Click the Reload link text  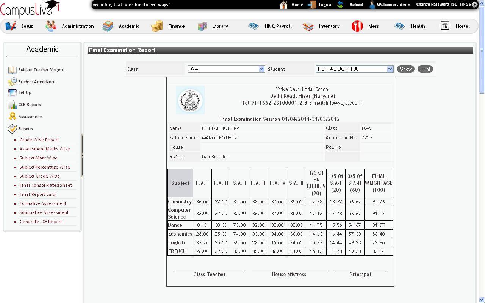coord(356,5)
